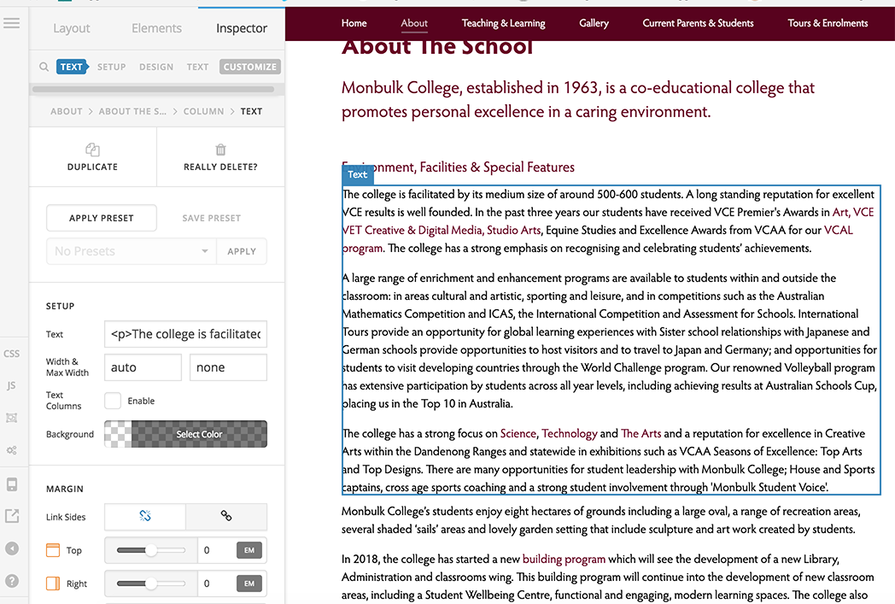Click the search magnifier icon
Image resolution: width=895 pixels, height=604 pixels.
click(x=44, y=67)
